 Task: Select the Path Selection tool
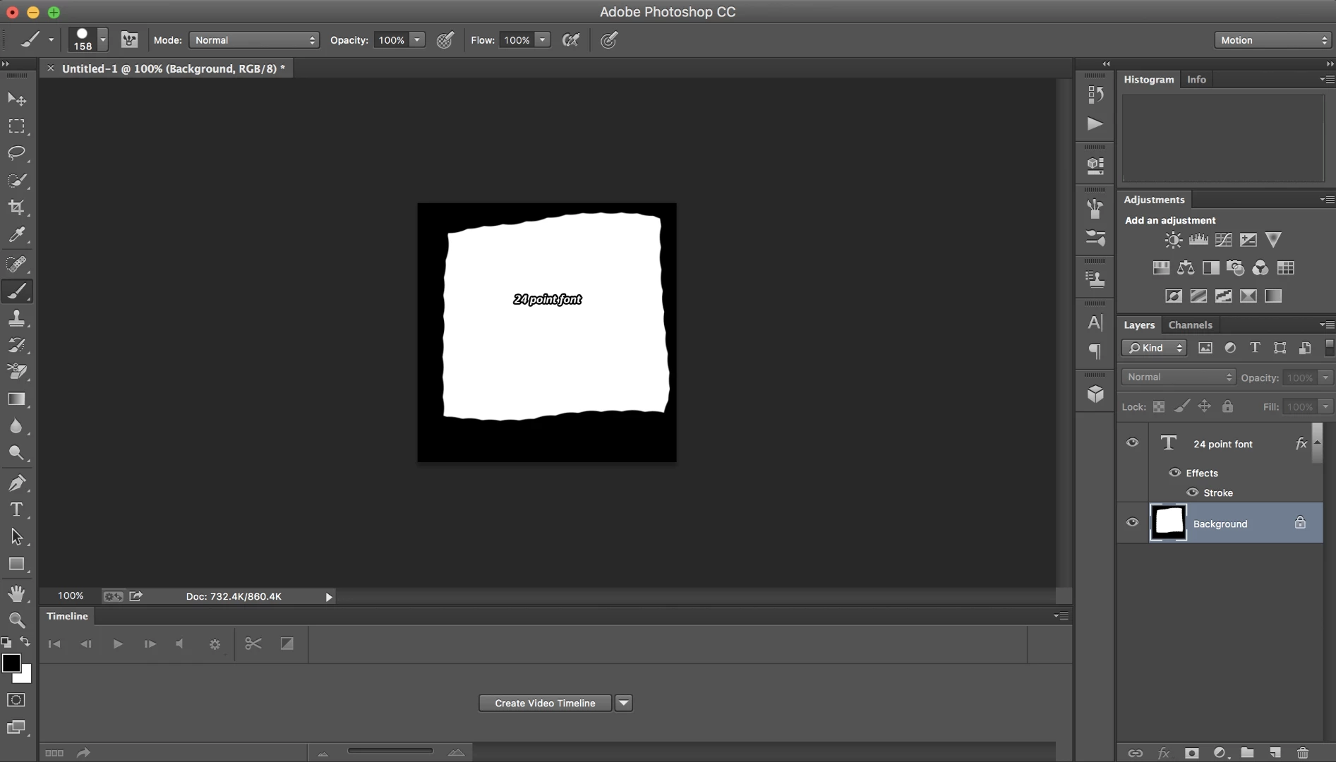click(16, 537)
